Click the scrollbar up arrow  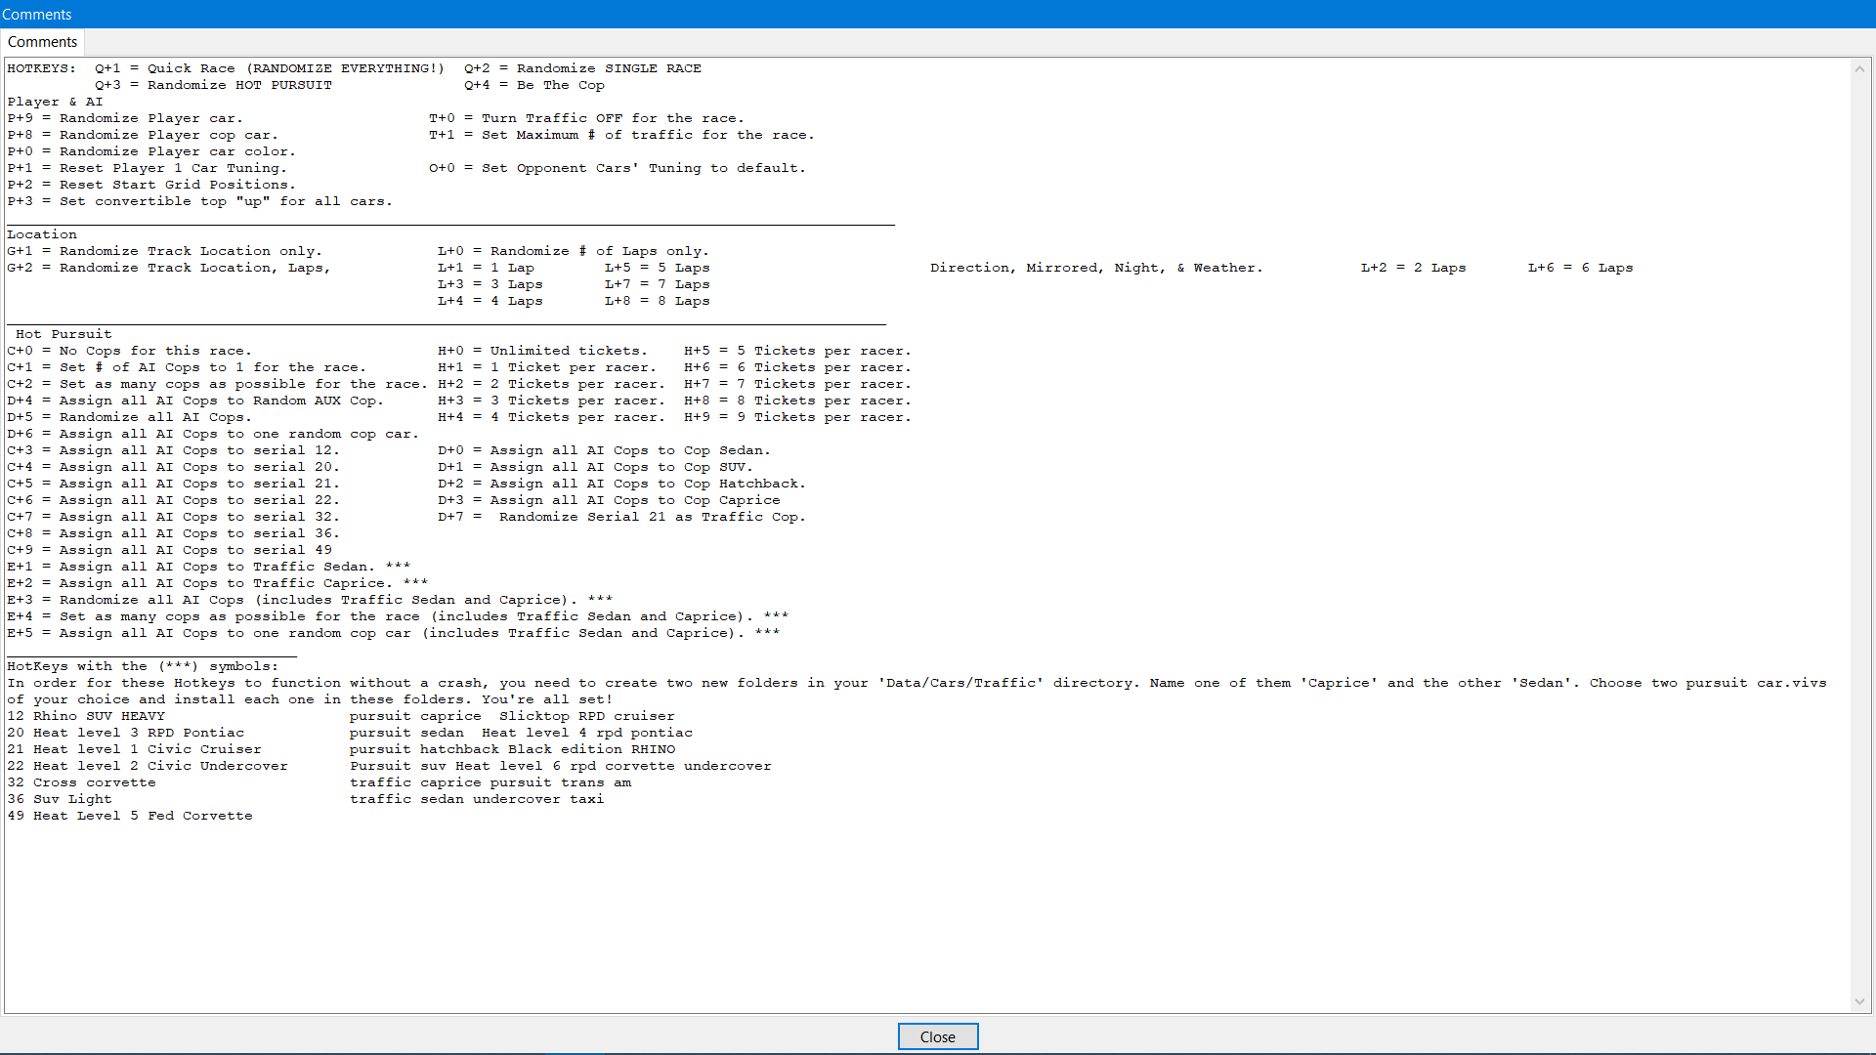click(x=1859, y=69)
